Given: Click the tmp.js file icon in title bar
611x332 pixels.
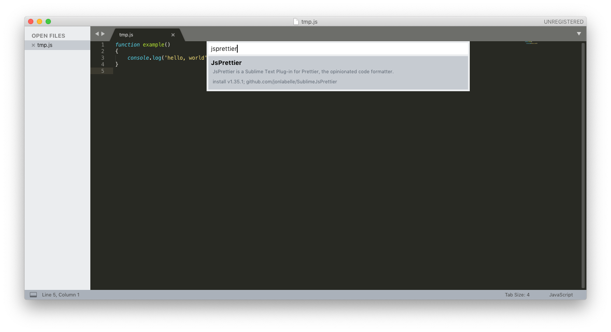Looking at the screenshot, I should 296,21.
